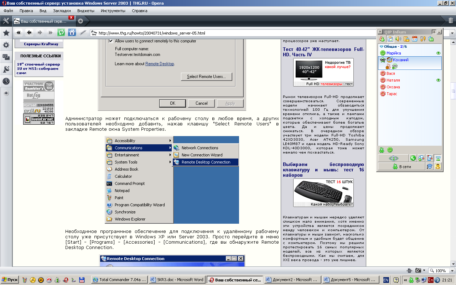
Task: Open 'Выбираем беспроводную клавиатуру' article link
Action: click(x=323, y=170)
